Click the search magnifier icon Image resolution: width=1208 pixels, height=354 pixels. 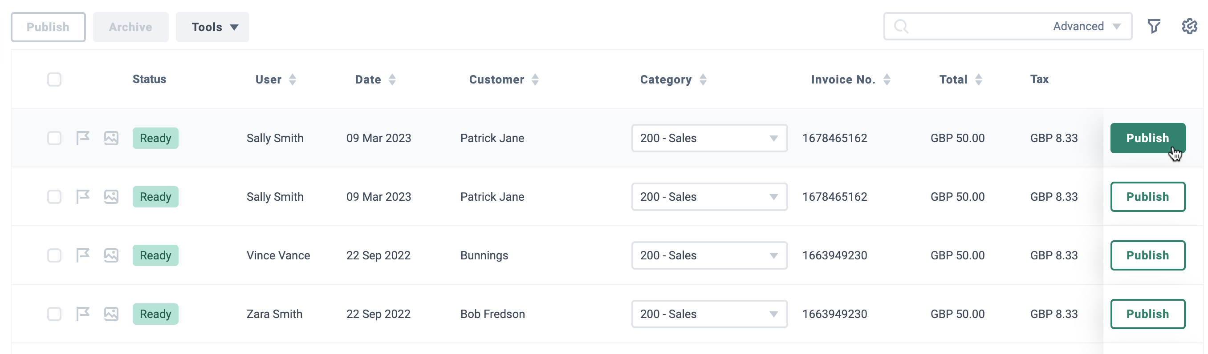pos(901,26)
